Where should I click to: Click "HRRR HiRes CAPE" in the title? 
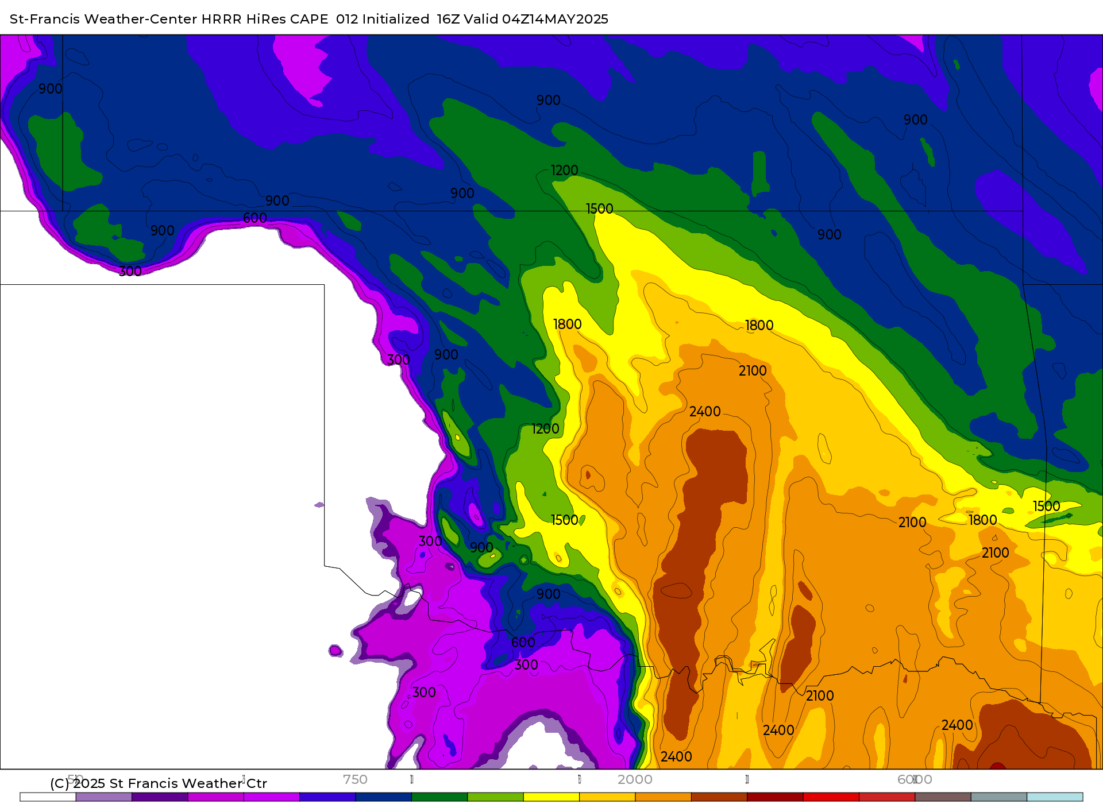pyautogui.click(x=265, y=19)
